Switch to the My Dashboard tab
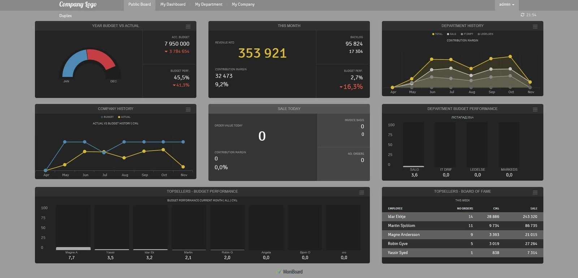Image resolution: width=578 pixels, height=278 pixels. click(x=173, y=5)
